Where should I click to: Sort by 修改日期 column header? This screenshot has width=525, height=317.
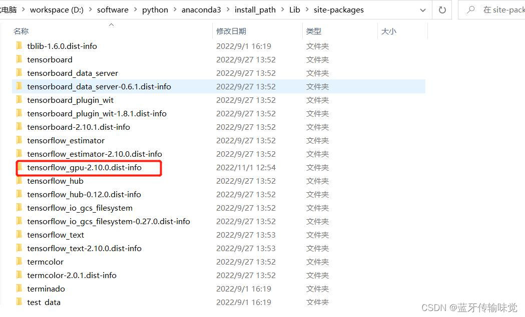coord(231,31)
